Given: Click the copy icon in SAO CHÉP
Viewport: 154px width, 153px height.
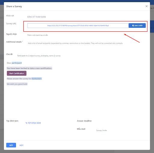Looking at the screenshot, I should coord(133,26).
